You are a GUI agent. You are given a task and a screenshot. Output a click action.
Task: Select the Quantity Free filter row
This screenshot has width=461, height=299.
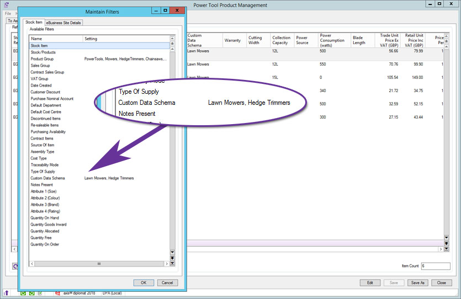pyautogui.click(x=99, y=238)
